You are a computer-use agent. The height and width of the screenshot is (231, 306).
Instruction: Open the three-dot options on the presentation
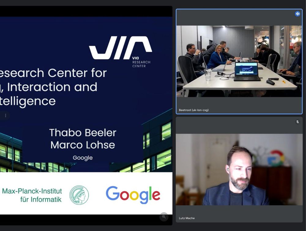point(6,116)
